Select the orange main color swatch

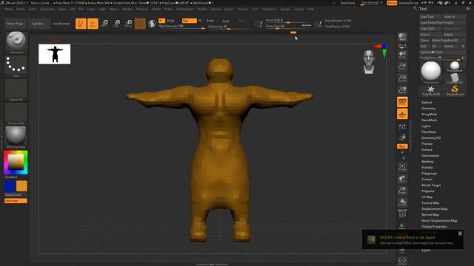(x=21, y=186)
